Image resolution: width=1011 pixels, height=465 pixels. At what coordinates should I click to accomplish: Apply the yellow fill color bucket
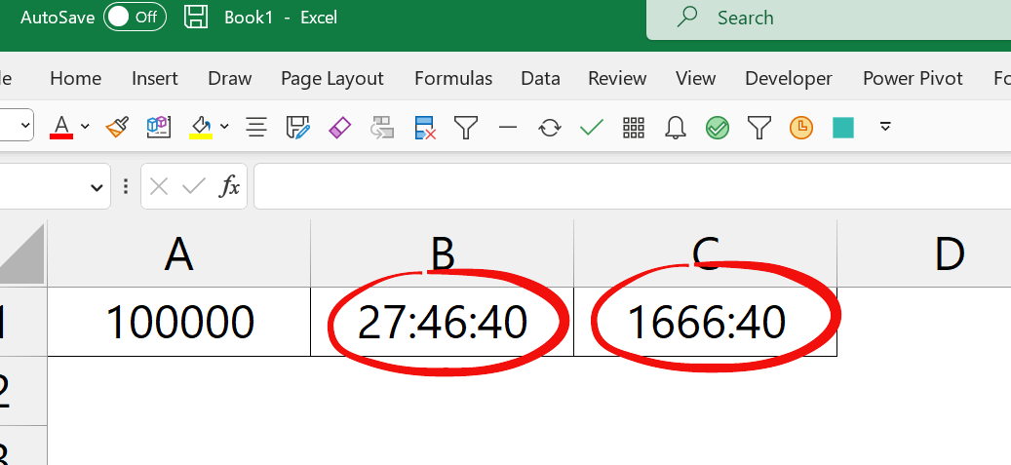(x=201, y=127)
